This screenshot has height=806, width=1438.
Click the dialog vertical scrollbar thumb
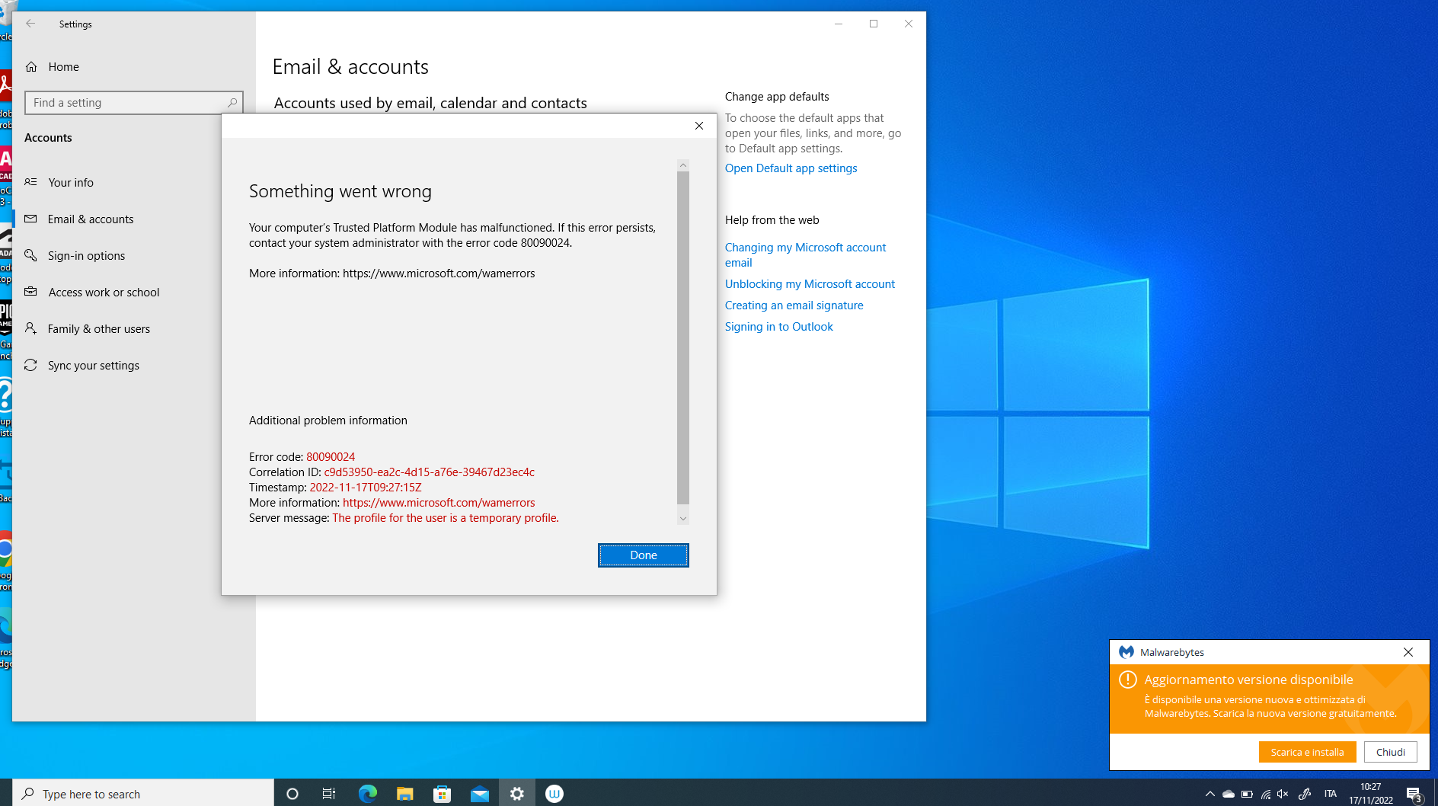(x=683, y=337)
